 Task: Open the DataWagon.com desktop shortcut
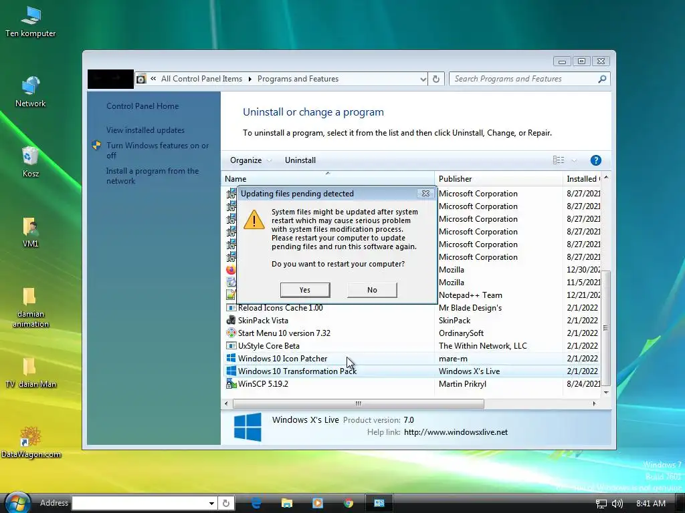31,442
